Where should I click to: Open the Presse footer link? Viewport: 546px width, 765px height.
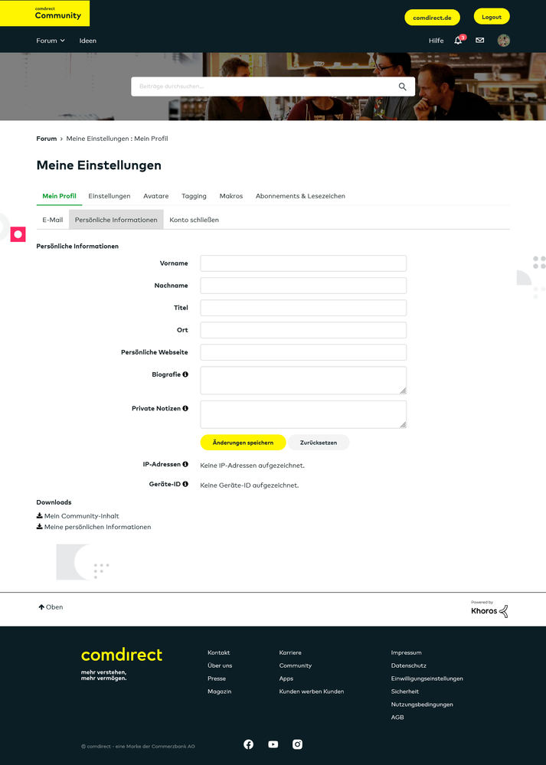click(x=217, y=678)
